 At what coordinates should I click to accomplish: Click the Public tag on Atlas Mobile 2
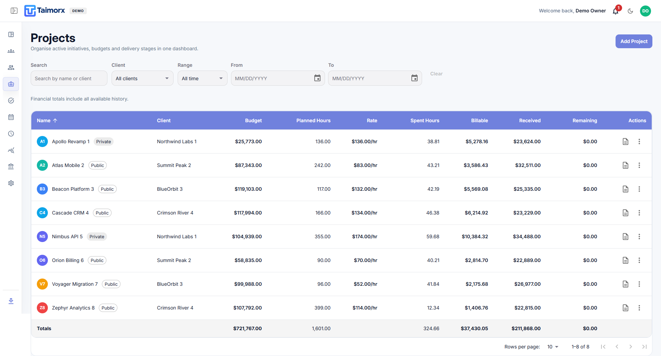(97, 165)
